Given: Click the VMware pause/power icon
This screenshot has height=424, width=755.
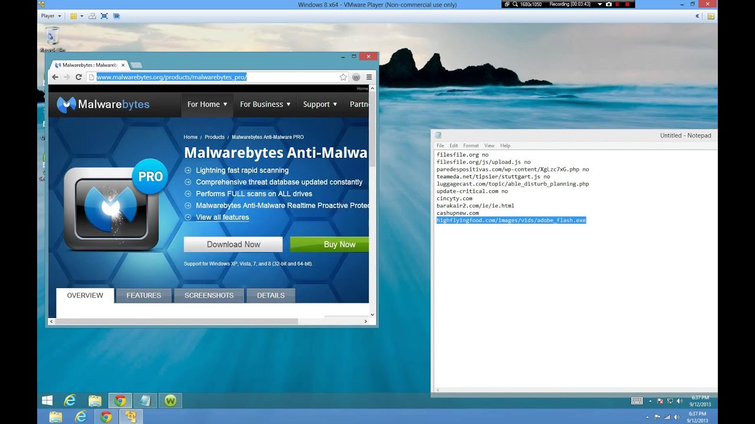Looking at the screenshot, I should pyautogui.click(x=74, y=16).
